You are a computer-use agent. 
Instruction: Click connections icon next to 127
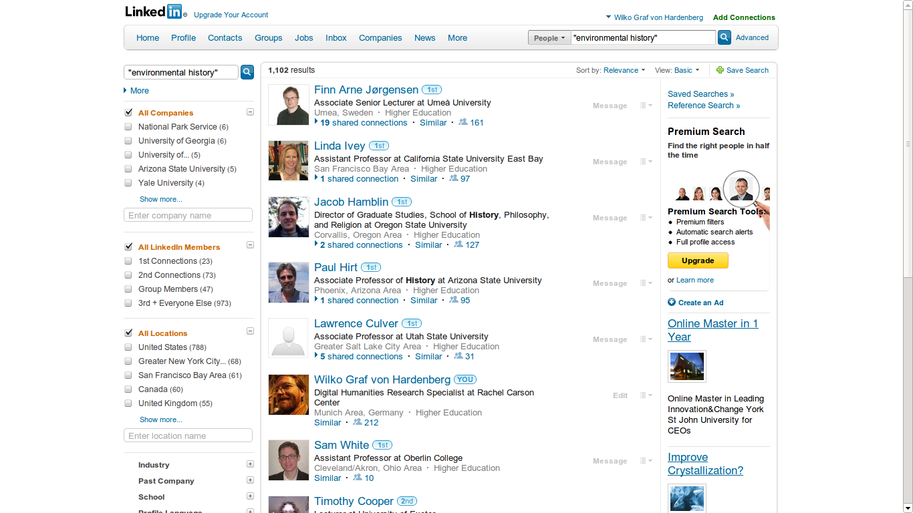point(459,244)
